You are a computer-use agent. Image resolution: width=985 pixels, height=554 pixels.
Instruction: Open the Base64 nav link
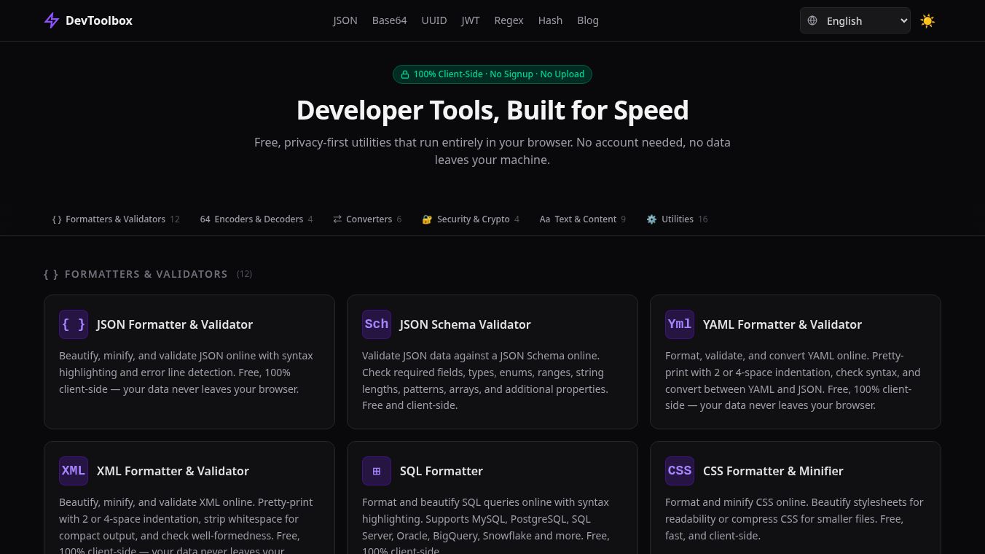(x=389, y=20)
